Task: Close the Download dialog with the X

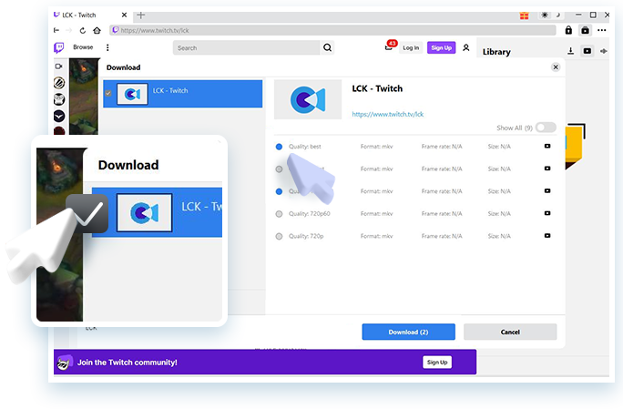Action: click(556, 67)
